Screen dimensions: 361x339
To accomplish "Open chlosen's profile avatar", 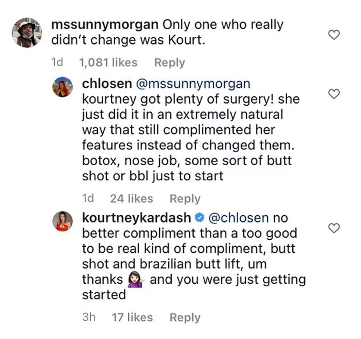I will coord(62,87).
